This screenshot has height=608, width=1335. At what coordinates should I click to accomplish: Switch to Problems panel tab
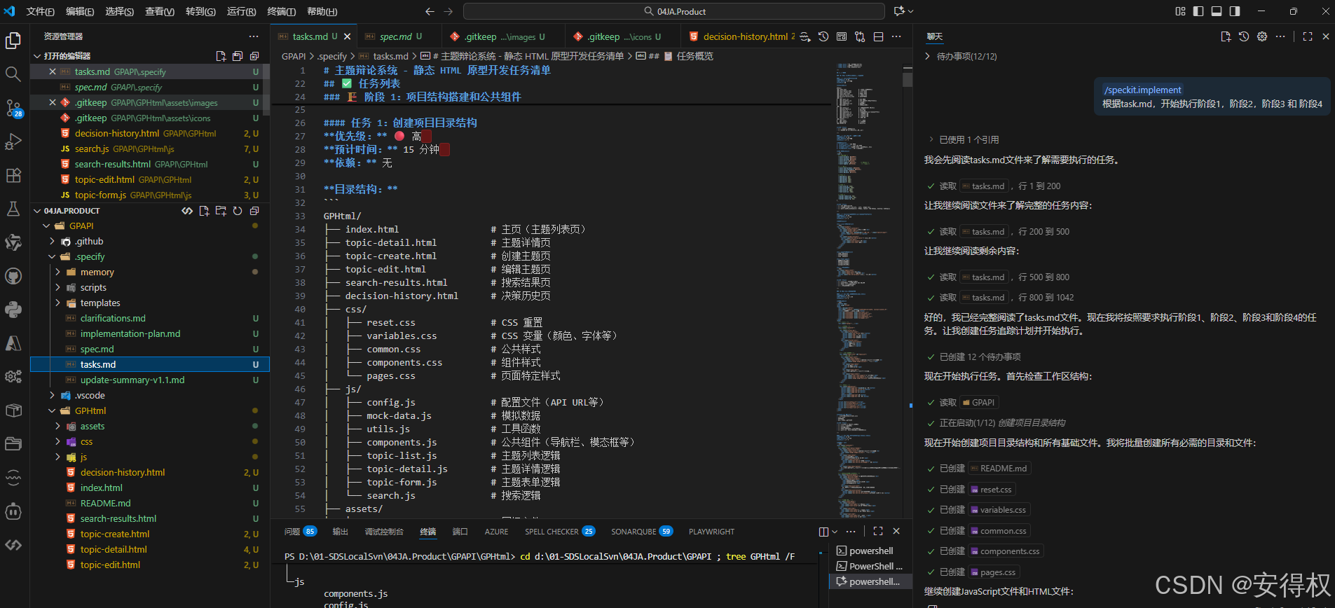(300, 532)
